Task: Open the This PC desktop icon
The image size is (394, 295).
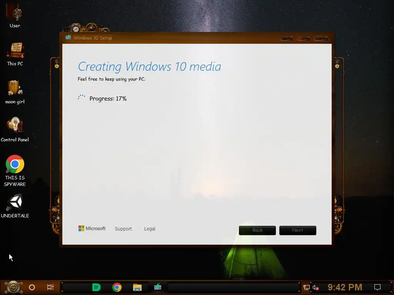Action: tap(15, 54)
